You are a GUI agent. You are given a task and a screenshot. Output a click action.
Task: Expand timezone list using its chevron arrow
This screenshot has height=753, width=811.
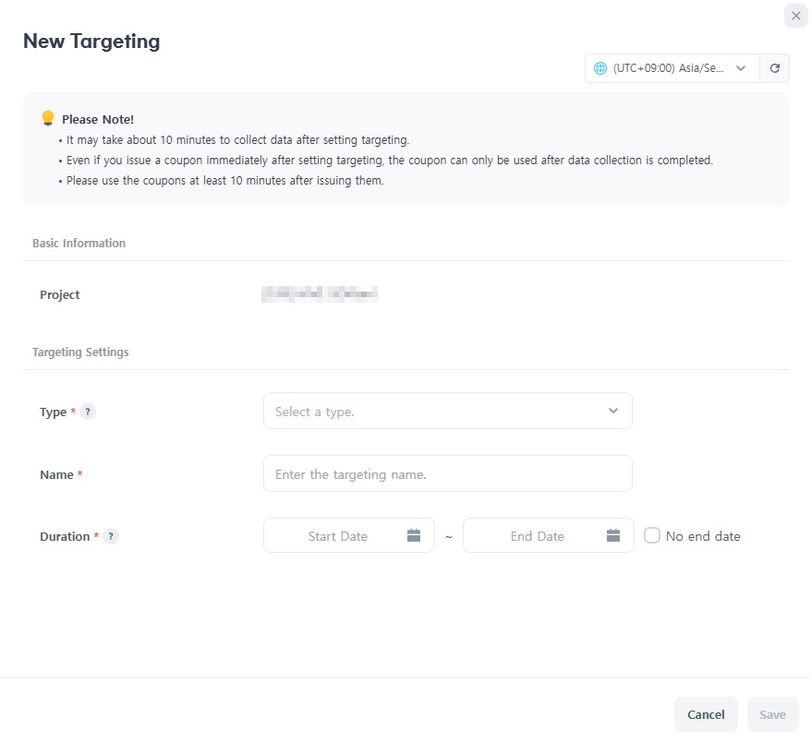pyautogui.click(x=741, y=68)
